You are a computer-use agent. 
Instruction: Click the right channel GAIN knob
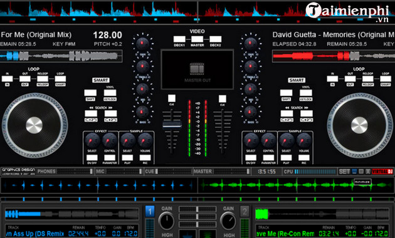[250, 43]
